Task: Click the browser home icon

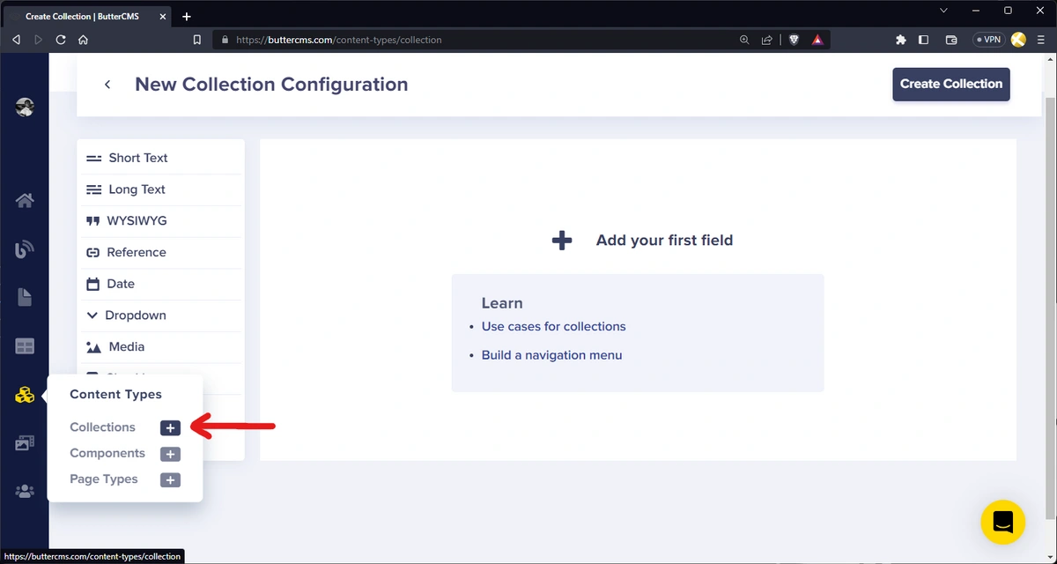Action: click(83, 40)
